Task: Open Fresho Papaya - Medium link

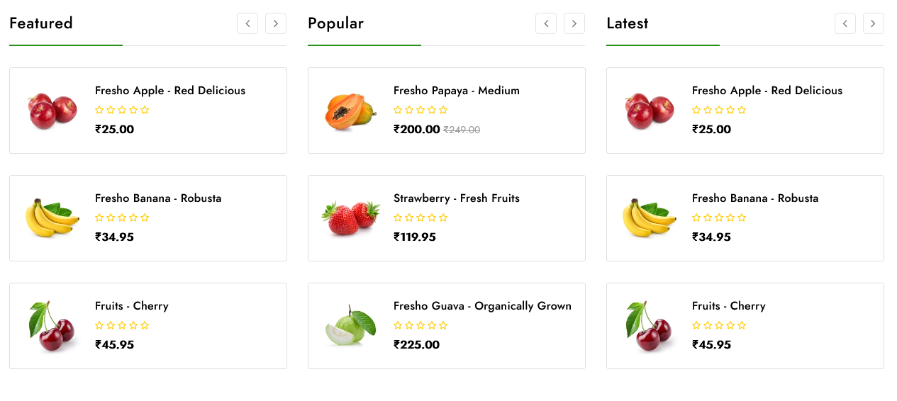Action: 456,91
